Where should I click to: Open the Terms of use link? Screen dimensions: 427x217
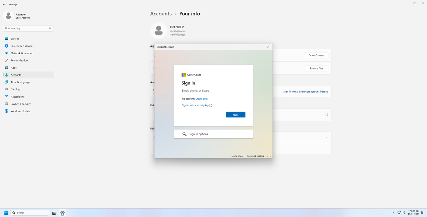pyautogui.click(x=237, y=156)
